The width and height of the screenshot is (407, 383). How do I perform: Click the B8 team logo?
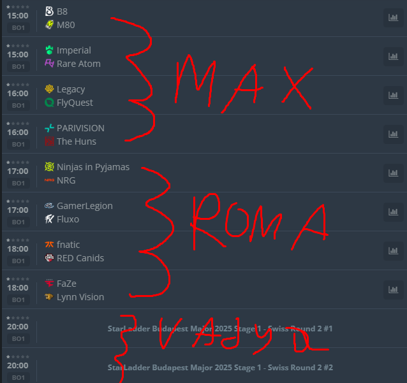[49, 11]
